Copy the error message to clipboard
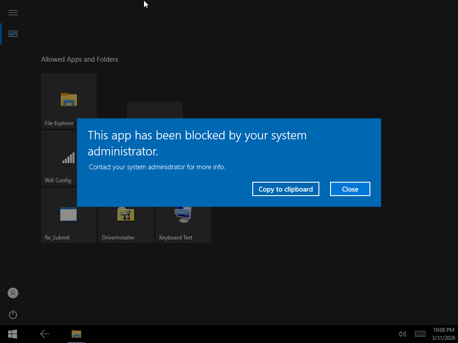 click(x=285, y=189)
